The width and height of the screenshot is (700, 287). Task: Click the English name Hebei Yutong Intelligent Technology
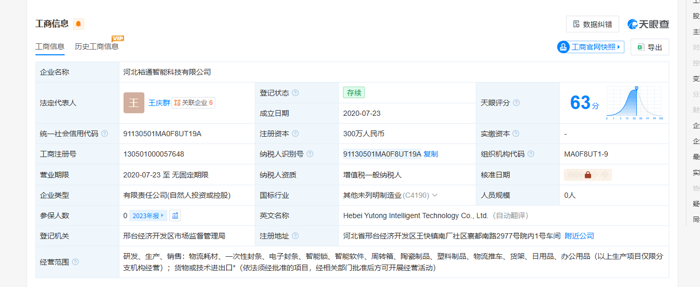click(415, 216)
